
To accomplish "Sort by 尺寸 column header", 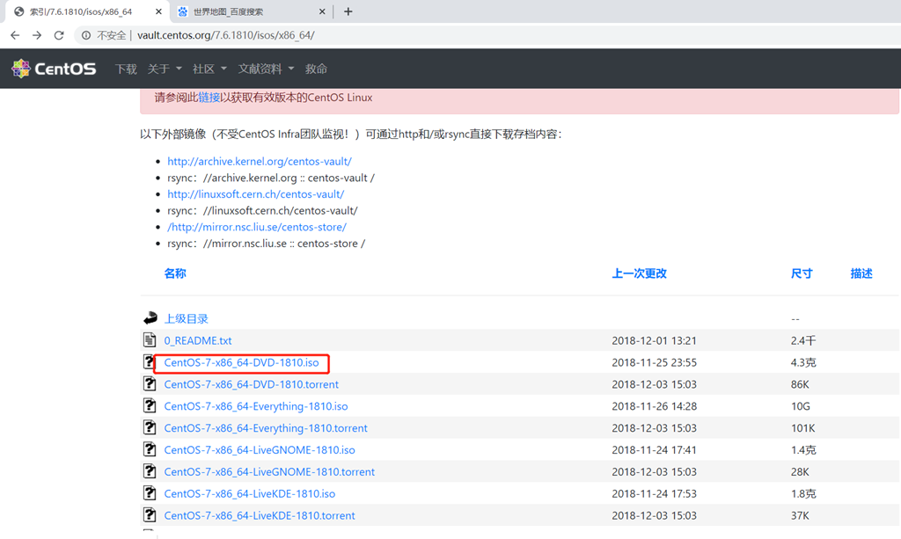I will [802, 273].
